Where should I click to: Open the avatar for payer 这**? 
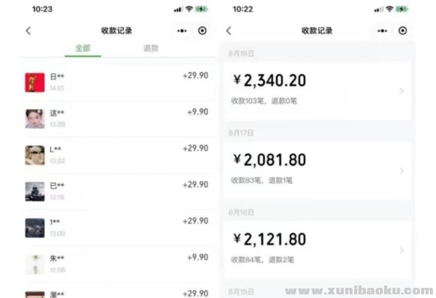coord(35,119)
